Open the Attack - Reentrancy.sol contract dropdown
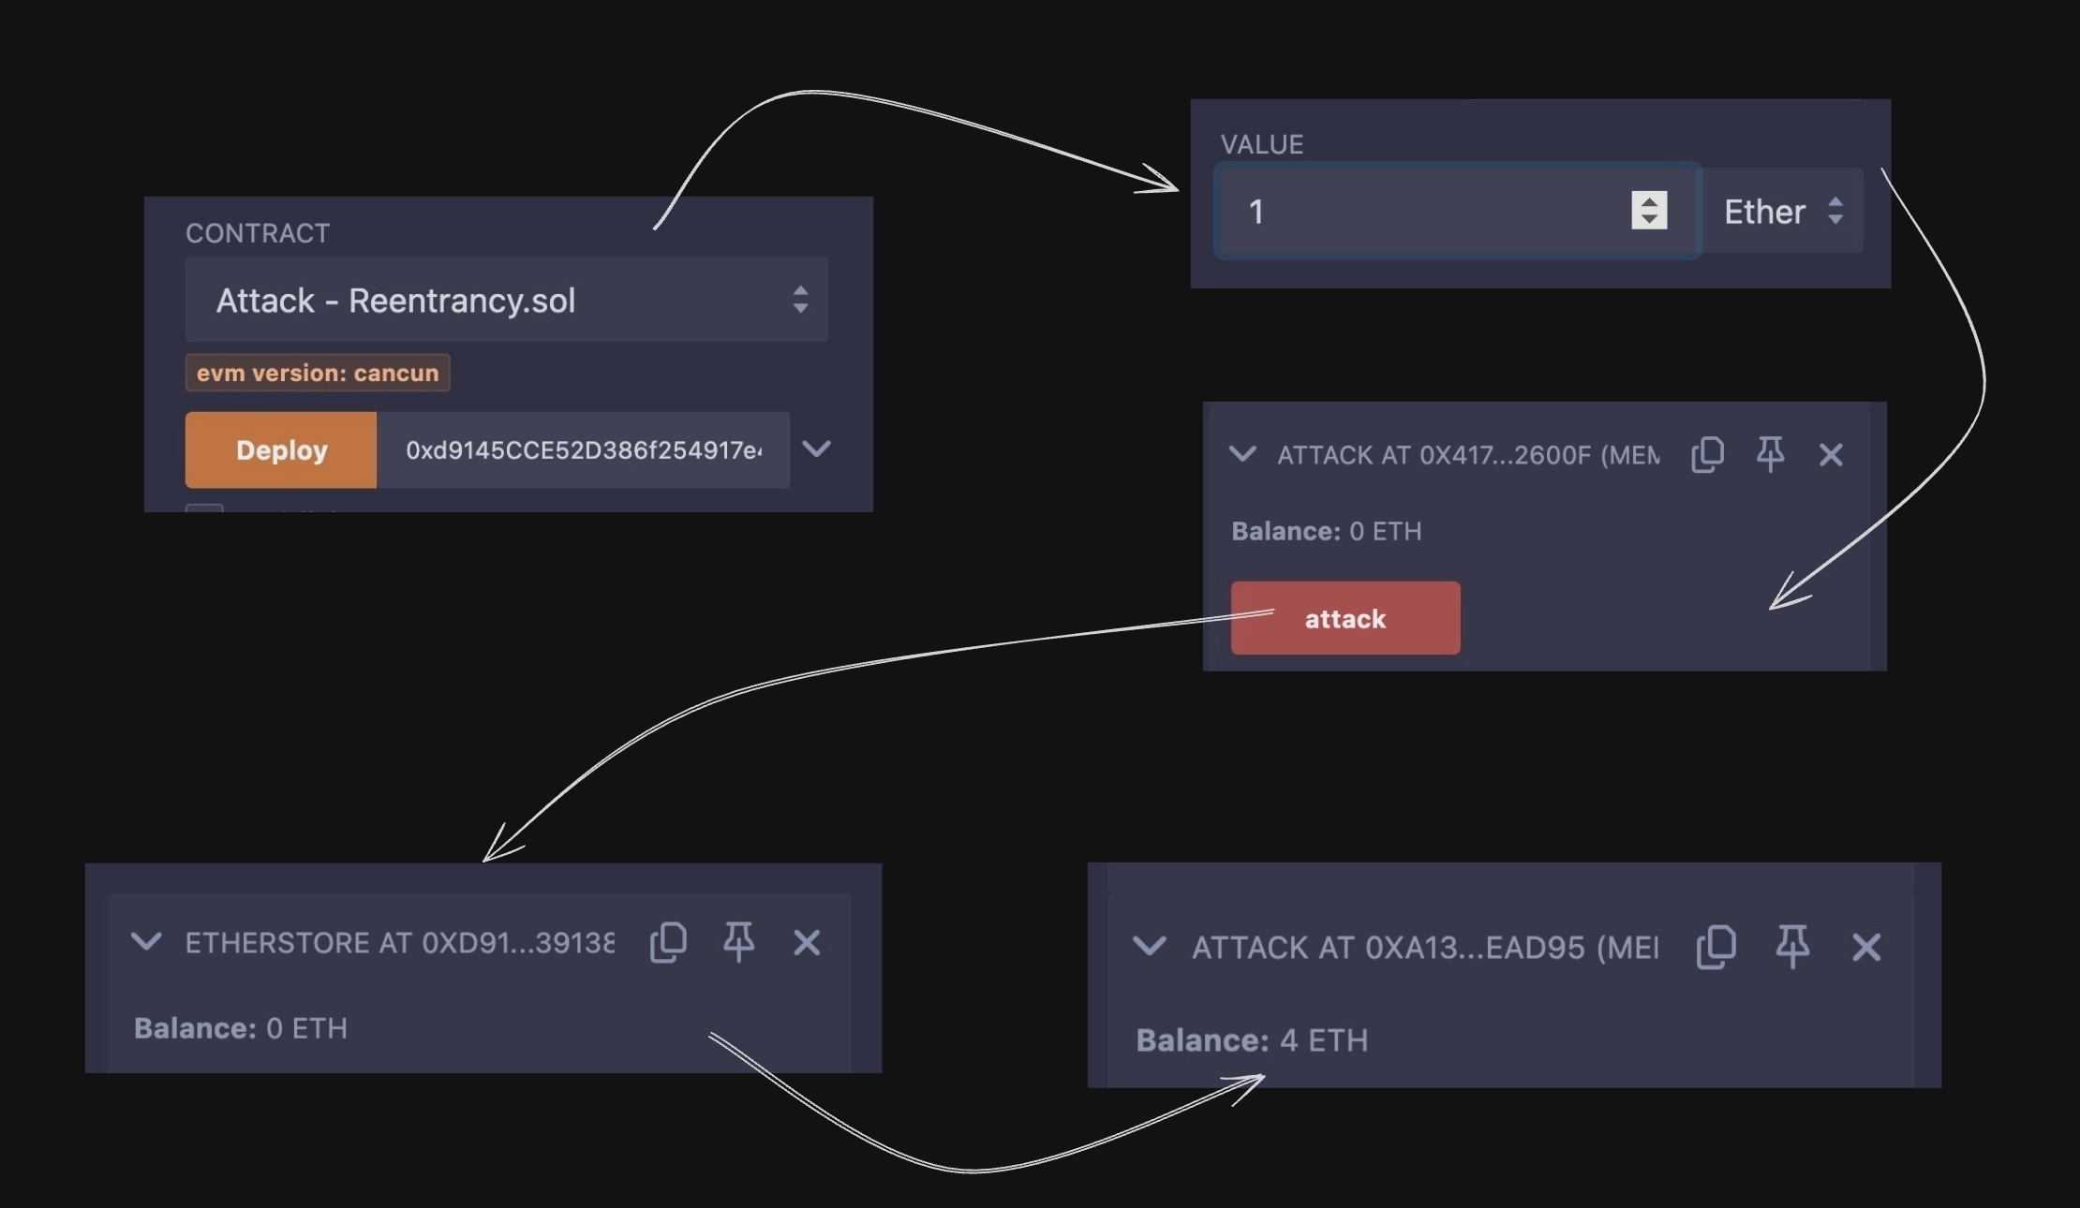 [506, 300]
